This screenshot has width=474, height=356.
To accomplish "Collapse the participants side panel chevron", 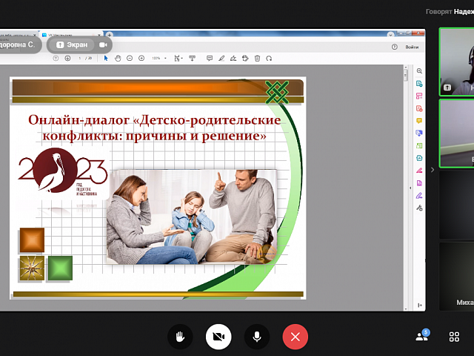I will (433, 169).
